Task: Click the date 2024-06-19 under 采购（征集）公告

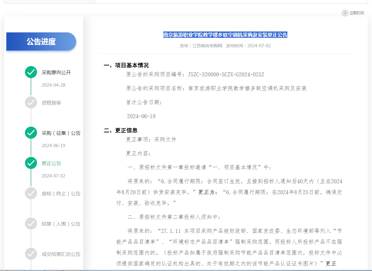Action: pos(53,145)
